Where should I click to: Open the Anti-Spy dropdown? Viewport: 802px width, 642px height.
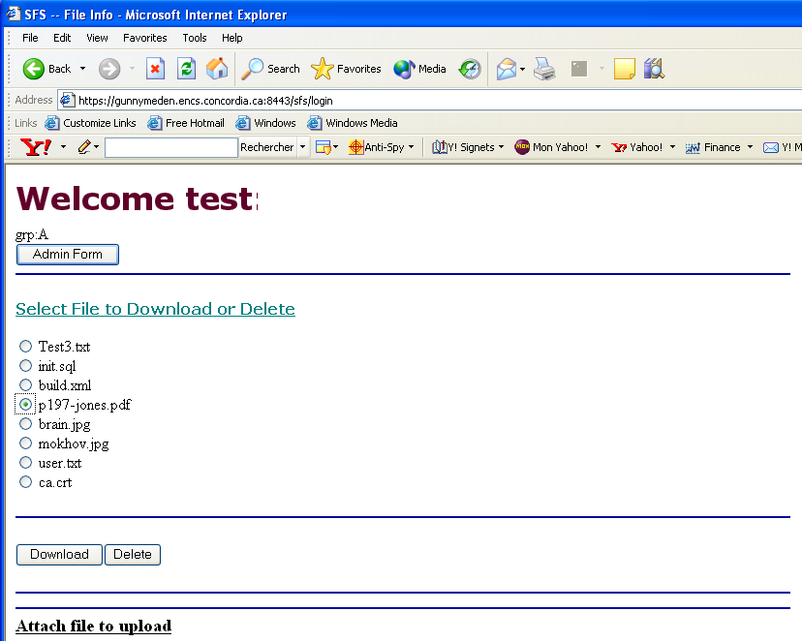pyautogui.click(x=382, y=147)
